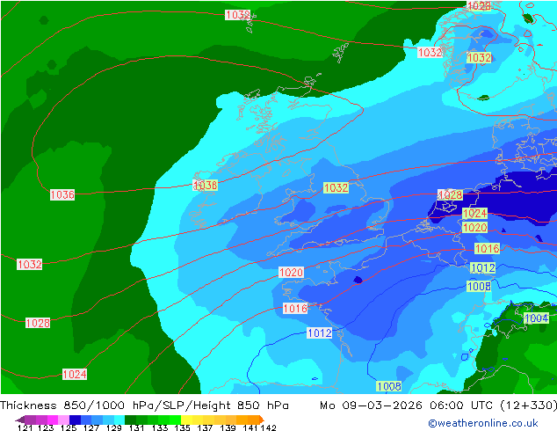This screenshot has width=557, height=431.
Task: Click the legend value 142
Action: click(x=268, y=427)
